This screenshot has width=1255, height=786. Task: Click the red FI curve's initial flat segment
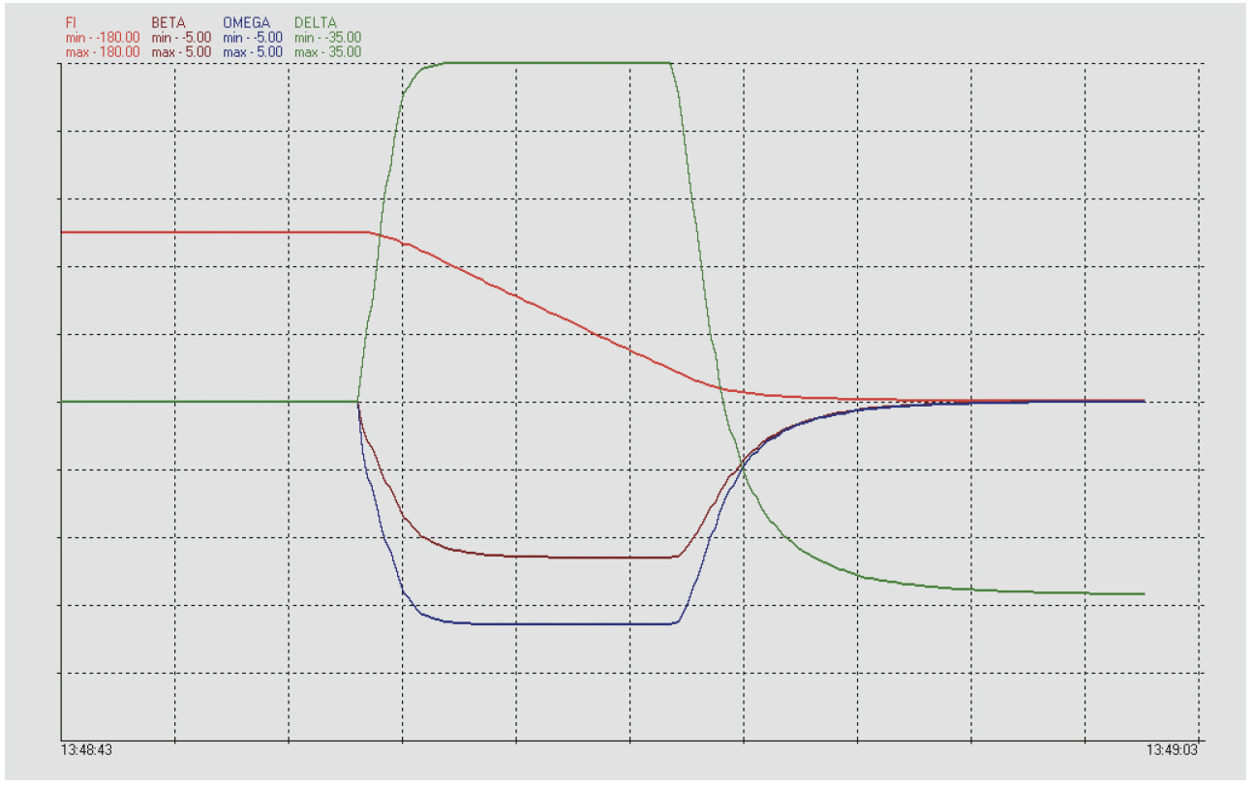(213, 232)
